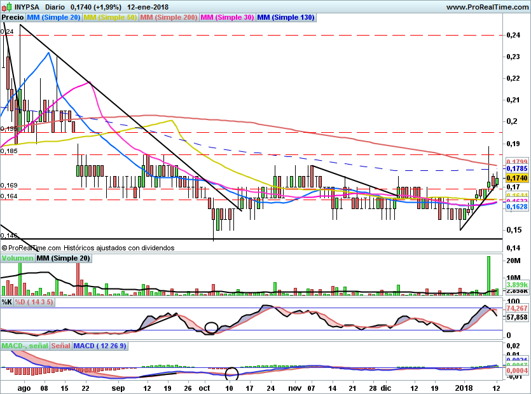Click the 0,1628 price tag on axis
Screen dimensions: 531x394
[516, 207]
